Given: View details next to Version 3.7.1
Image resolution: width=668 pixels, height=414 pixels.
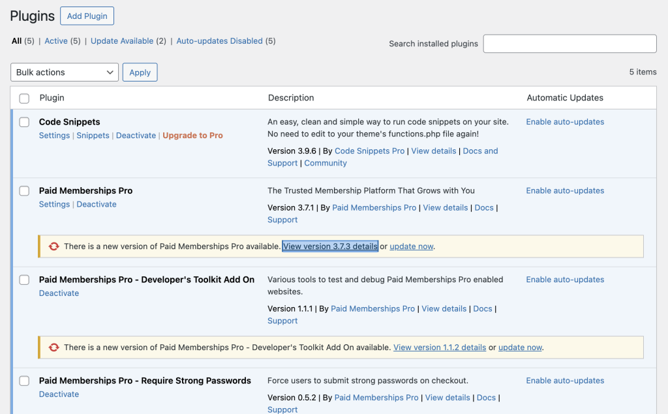Looking at the screenshot, I should (445, 208).
